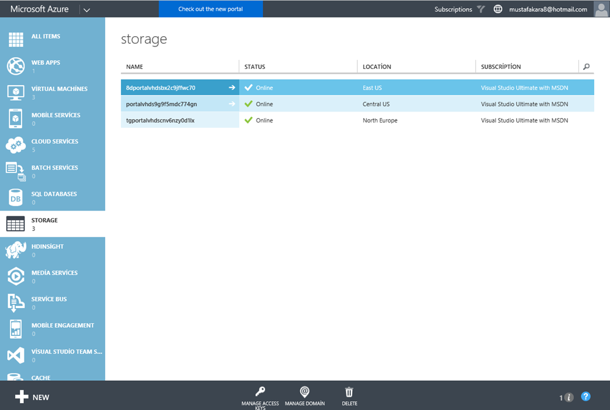This screenshot has width=610, height=410.
Task: Click the subscription cell in North Europe row
Action: (x=524, y=121)
